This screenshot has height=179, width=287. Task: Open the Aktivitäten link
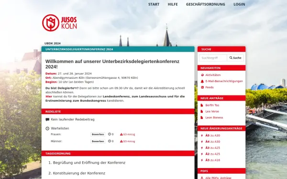point(213,75)
